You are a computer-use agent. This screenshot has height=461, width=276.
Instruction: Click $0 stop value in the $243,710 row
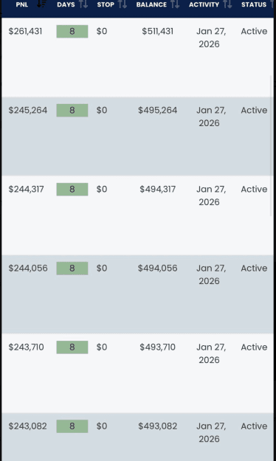click(102, 347)
